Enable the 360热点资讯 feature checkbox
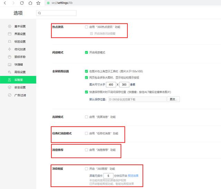Screen dimensions: 221x189 point(86,27)
